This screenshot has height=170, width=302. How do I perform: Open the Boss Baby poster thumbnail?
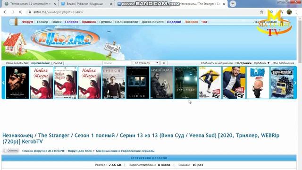[x=258, y=83]
